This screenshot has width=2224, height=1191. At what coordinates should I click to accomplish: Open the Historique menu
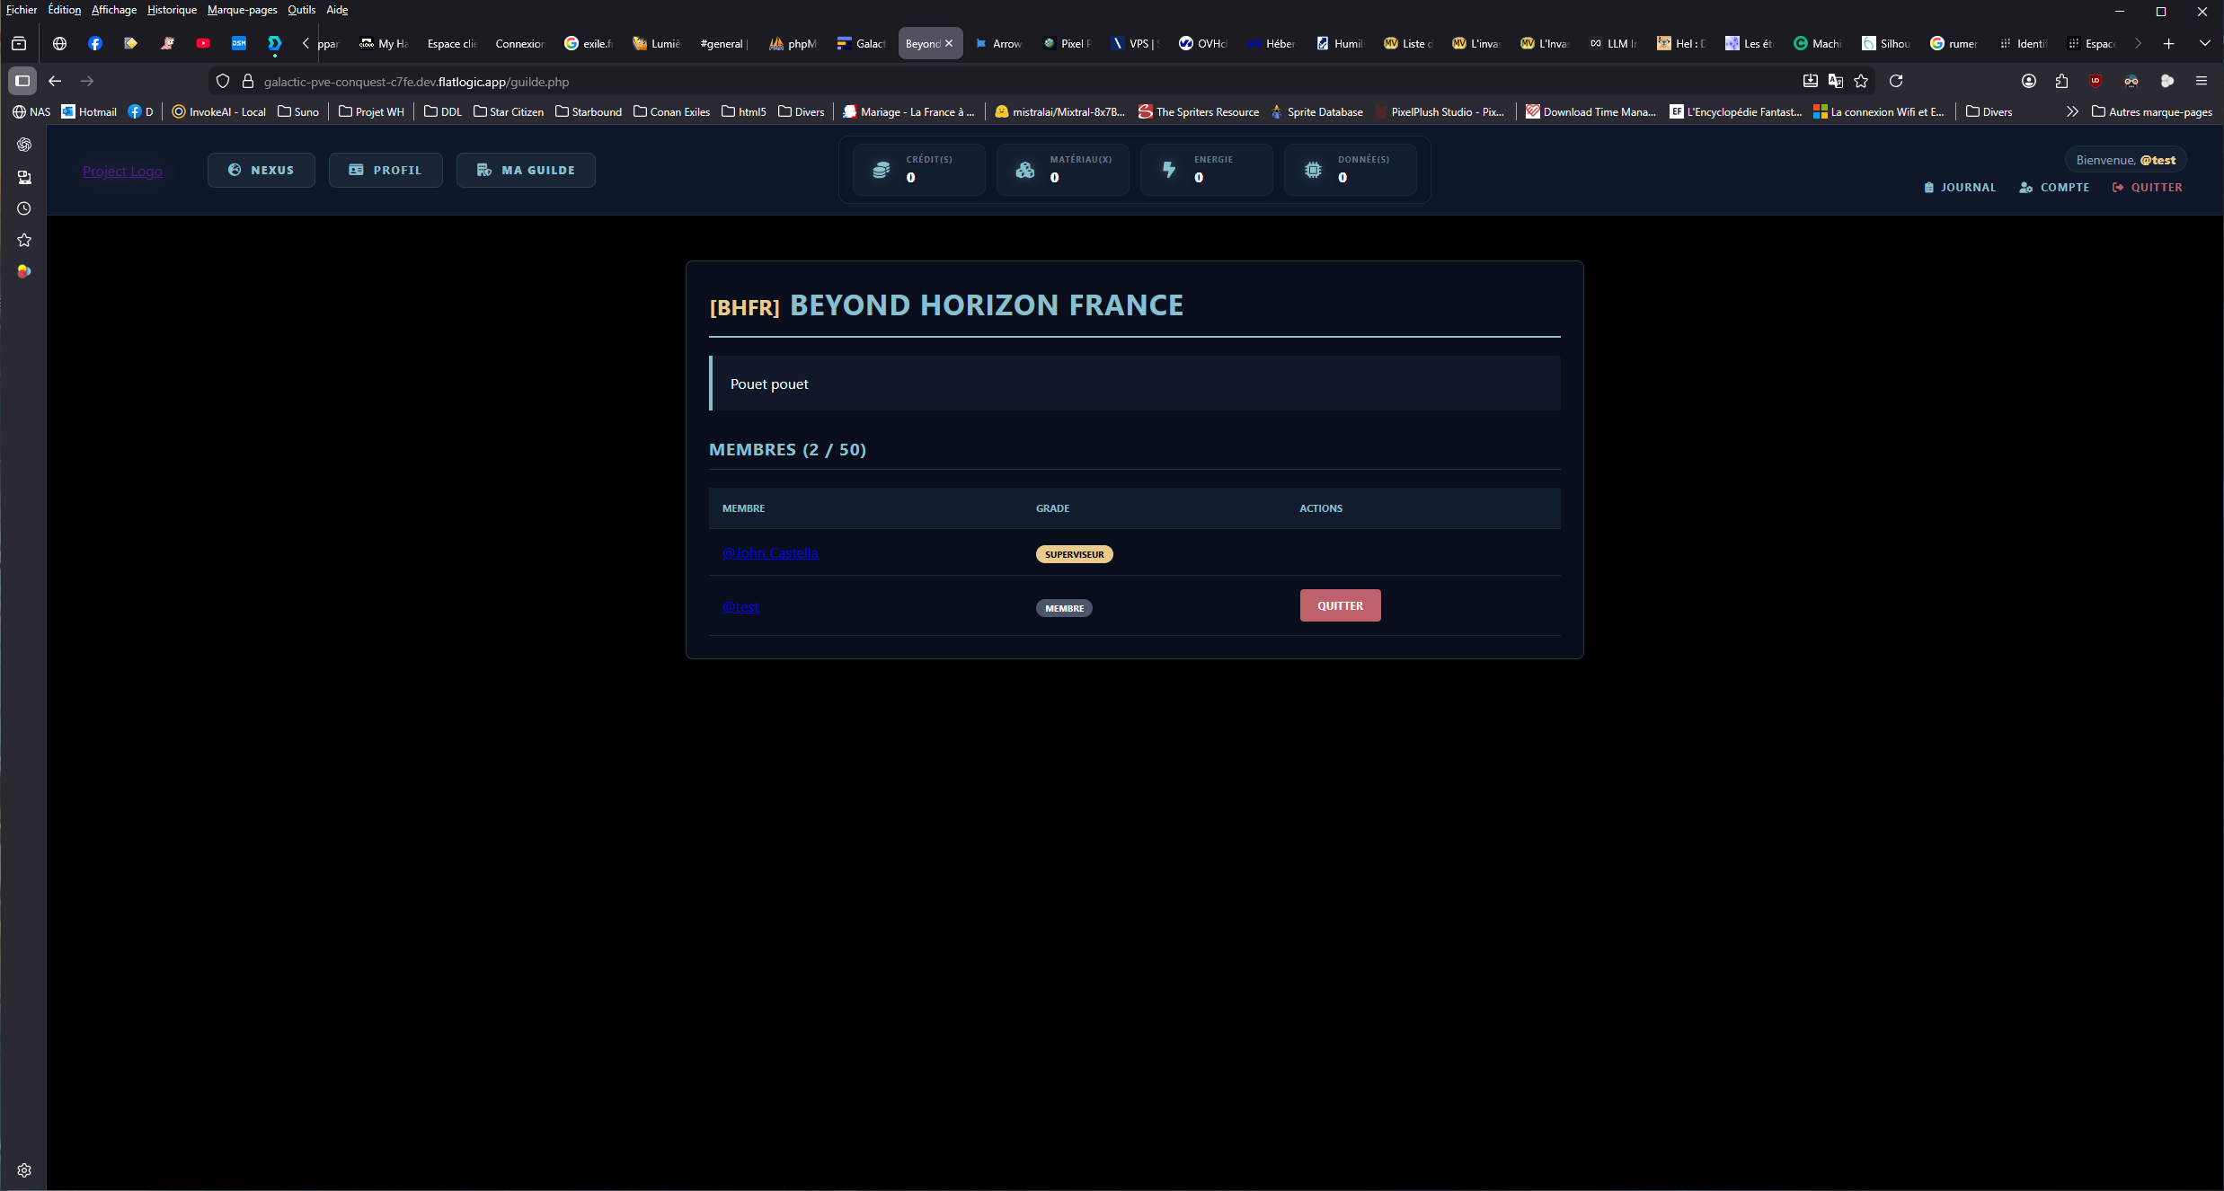point(172,10)
